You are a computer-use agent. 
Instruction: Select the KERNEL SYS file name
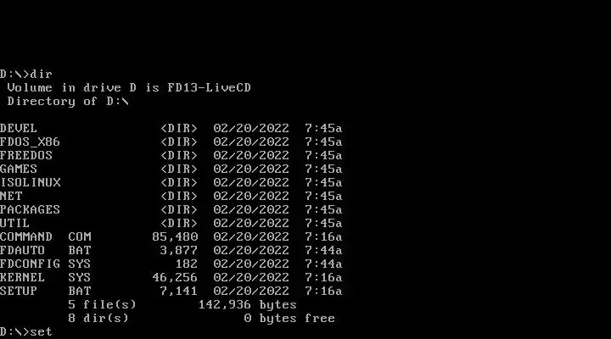coord(46,277)
